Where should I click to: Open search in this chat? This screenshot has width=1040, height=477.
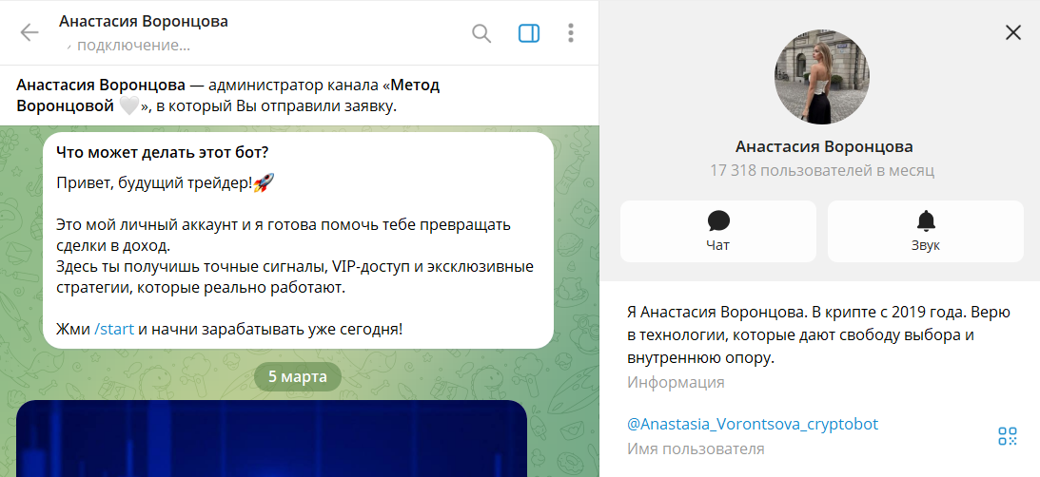coord(481,33)
